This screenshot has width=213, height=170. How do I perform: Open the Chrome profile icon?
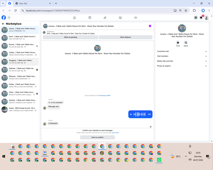pyautogui.click(x=203, y=11)
